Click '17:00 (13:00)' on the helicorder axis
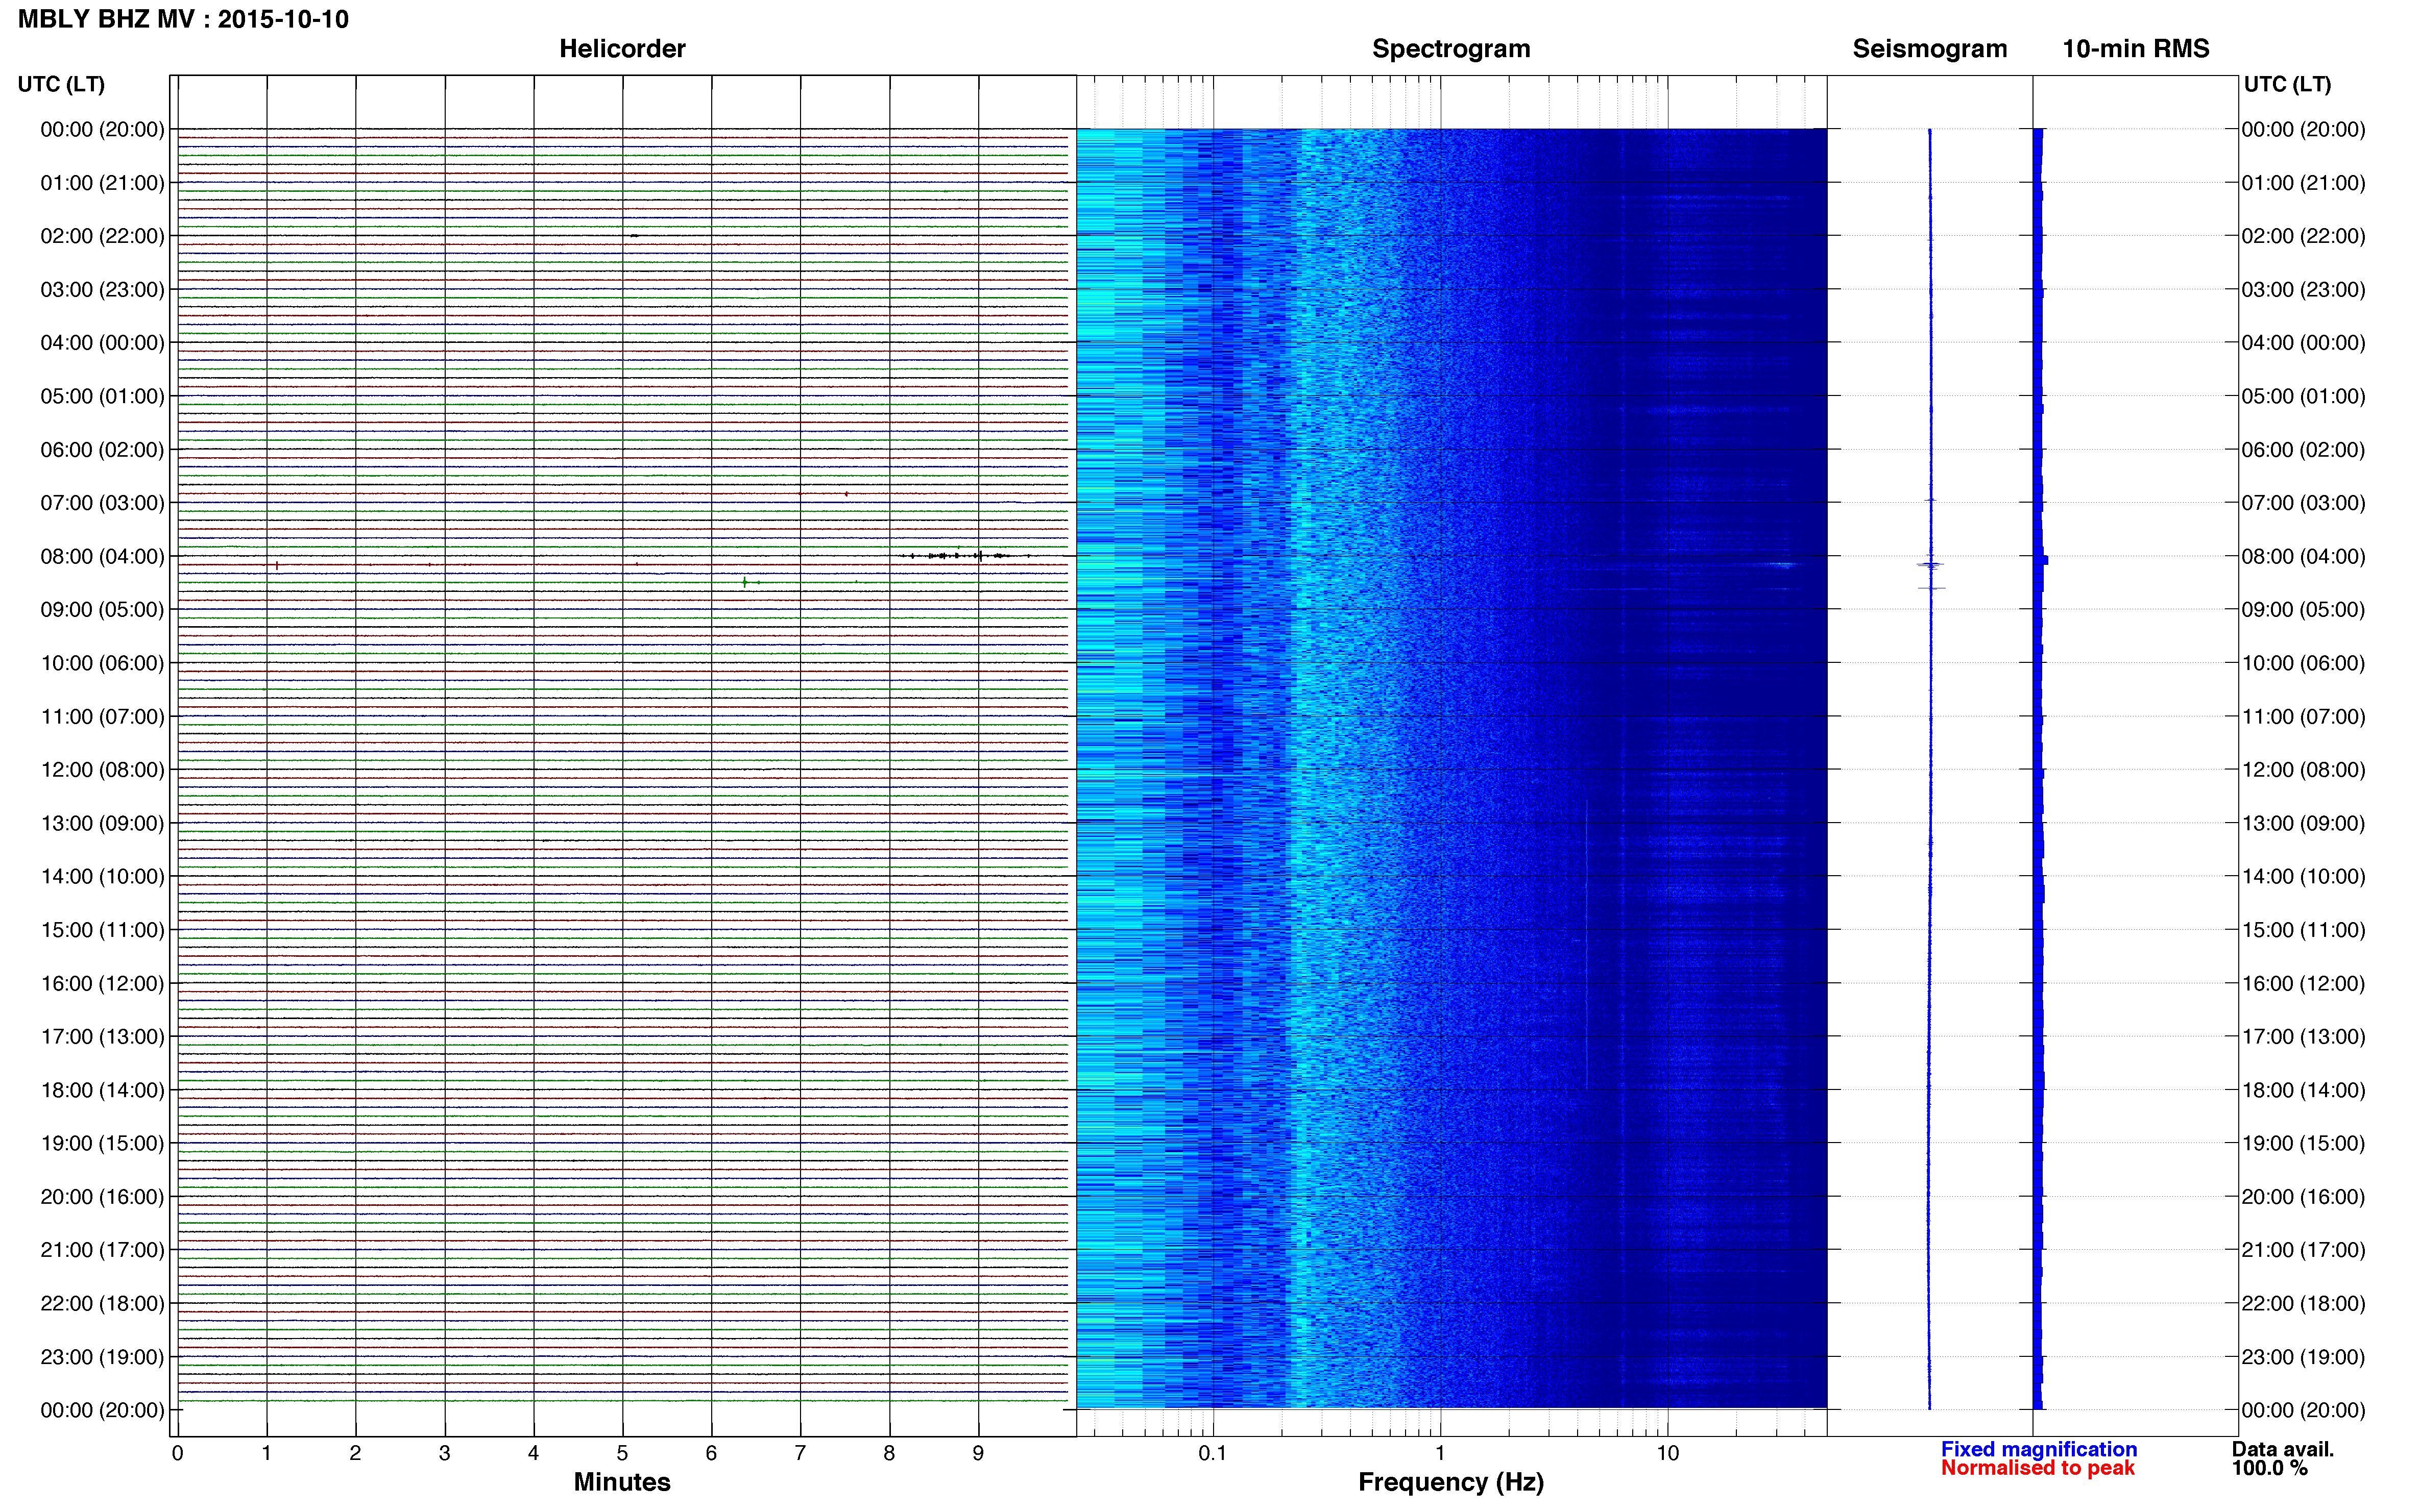 coord(102,1037)
